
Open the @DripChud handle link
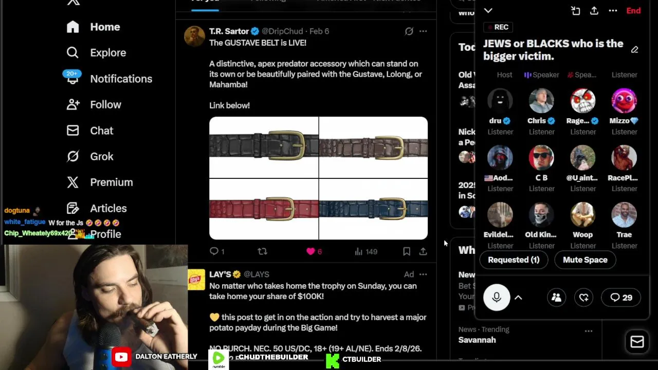[282, 31]
